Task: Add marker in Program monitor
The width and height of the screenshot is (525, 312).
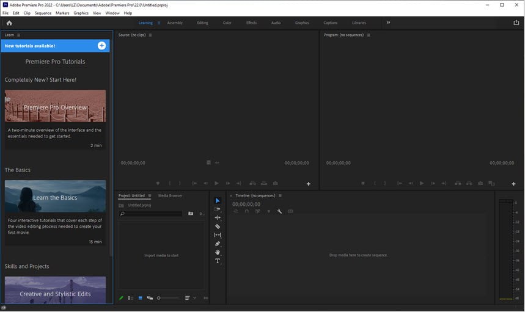Action: tap(362, 183)
